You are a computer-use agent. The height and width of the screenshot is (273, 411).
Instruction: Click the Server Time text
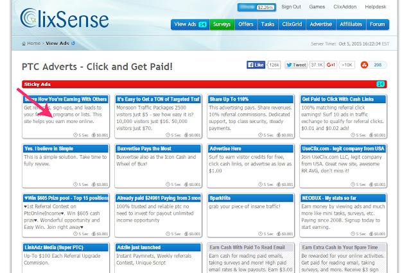(x=350, y=44)
